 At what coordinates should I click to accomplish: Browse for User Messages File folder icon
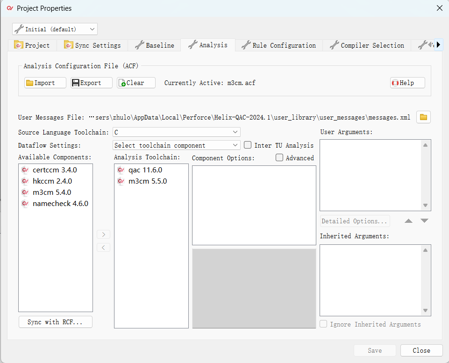click(423, 117)
